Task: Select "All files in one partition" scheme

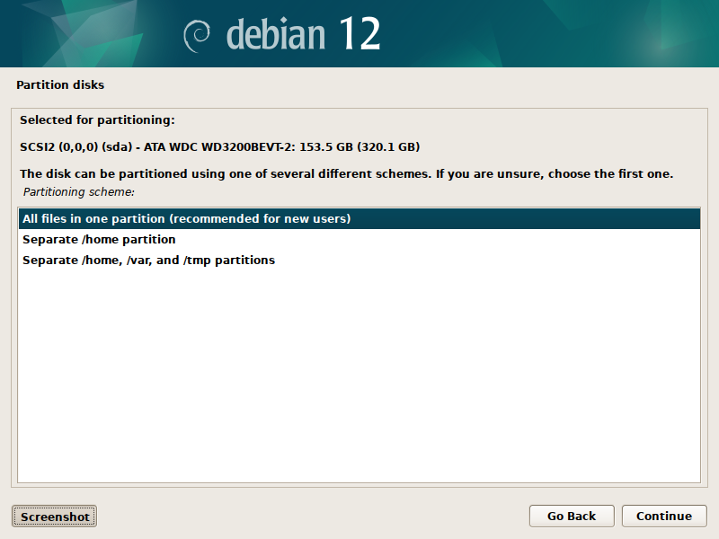Action: (359, 218)
